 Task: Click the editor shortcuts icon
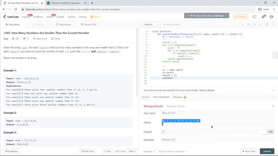pyautogui.click(x=261, y=24)
